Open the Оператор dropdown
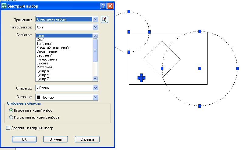 tap(95, 88)
